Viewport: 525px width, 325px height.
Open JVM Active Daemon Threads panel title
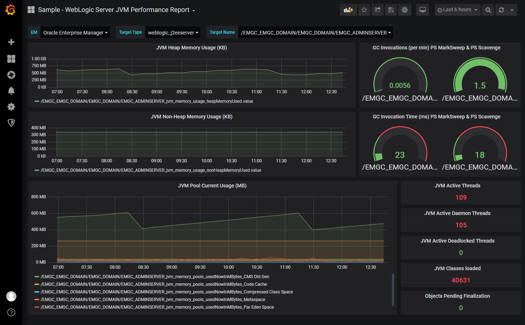click(457, 213)
